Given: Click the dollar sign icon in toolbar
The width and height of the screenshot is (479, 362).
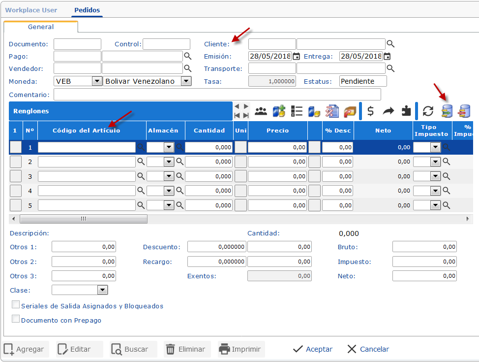Looking at the screenshot, I should (371, 111).
